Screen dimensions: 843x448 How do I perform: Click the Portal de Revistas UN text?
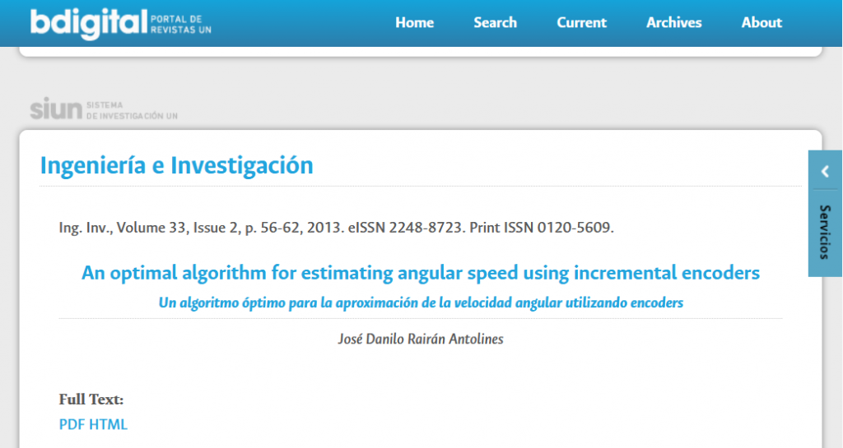click(x=179, y=23)
